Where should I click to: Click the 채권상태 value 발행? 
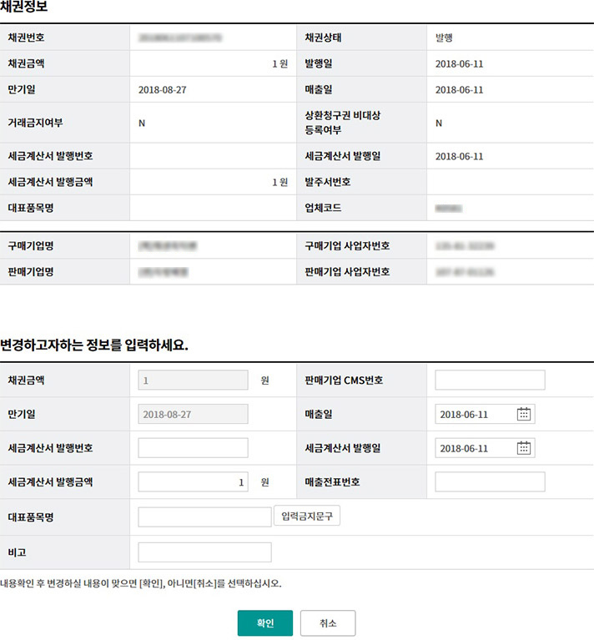445,38
